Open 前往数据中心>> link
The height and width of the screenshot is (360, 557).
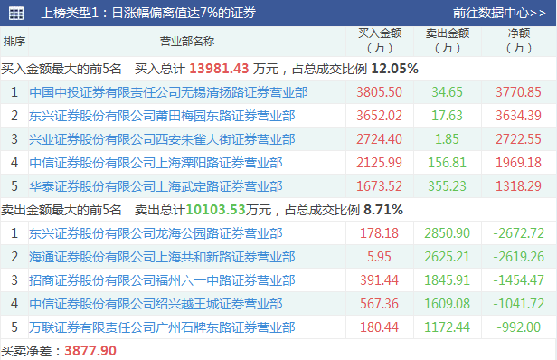click(499, 14)
